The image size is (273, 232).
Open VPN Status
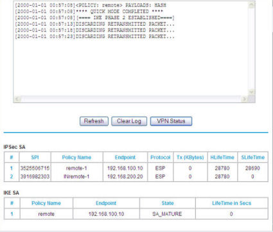171,121
